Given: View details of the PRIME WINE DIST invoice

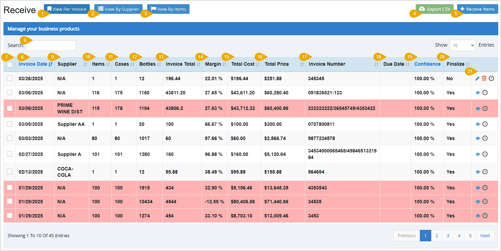Looking at the screenshot, I should 478,108.
